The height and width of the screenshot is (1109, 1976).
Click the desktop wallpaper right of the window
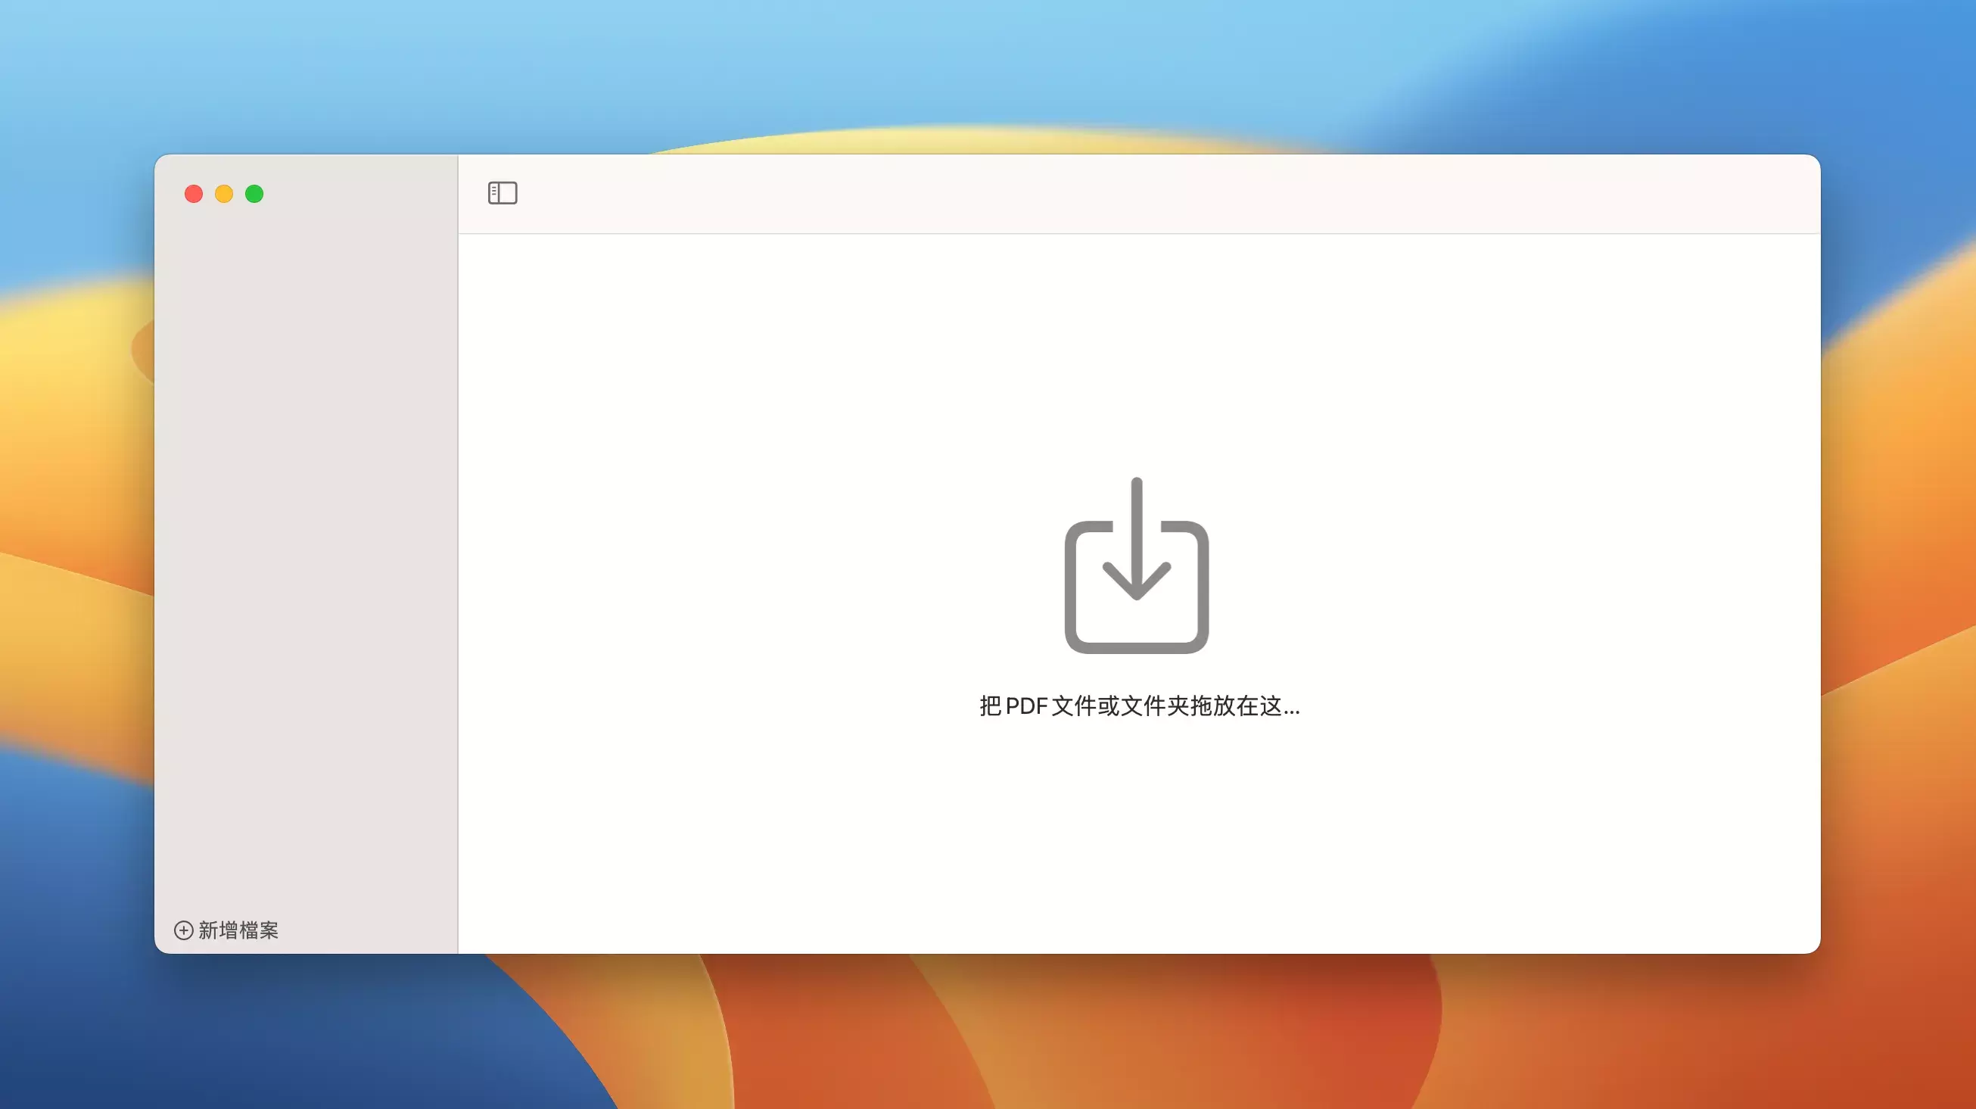1899,553
